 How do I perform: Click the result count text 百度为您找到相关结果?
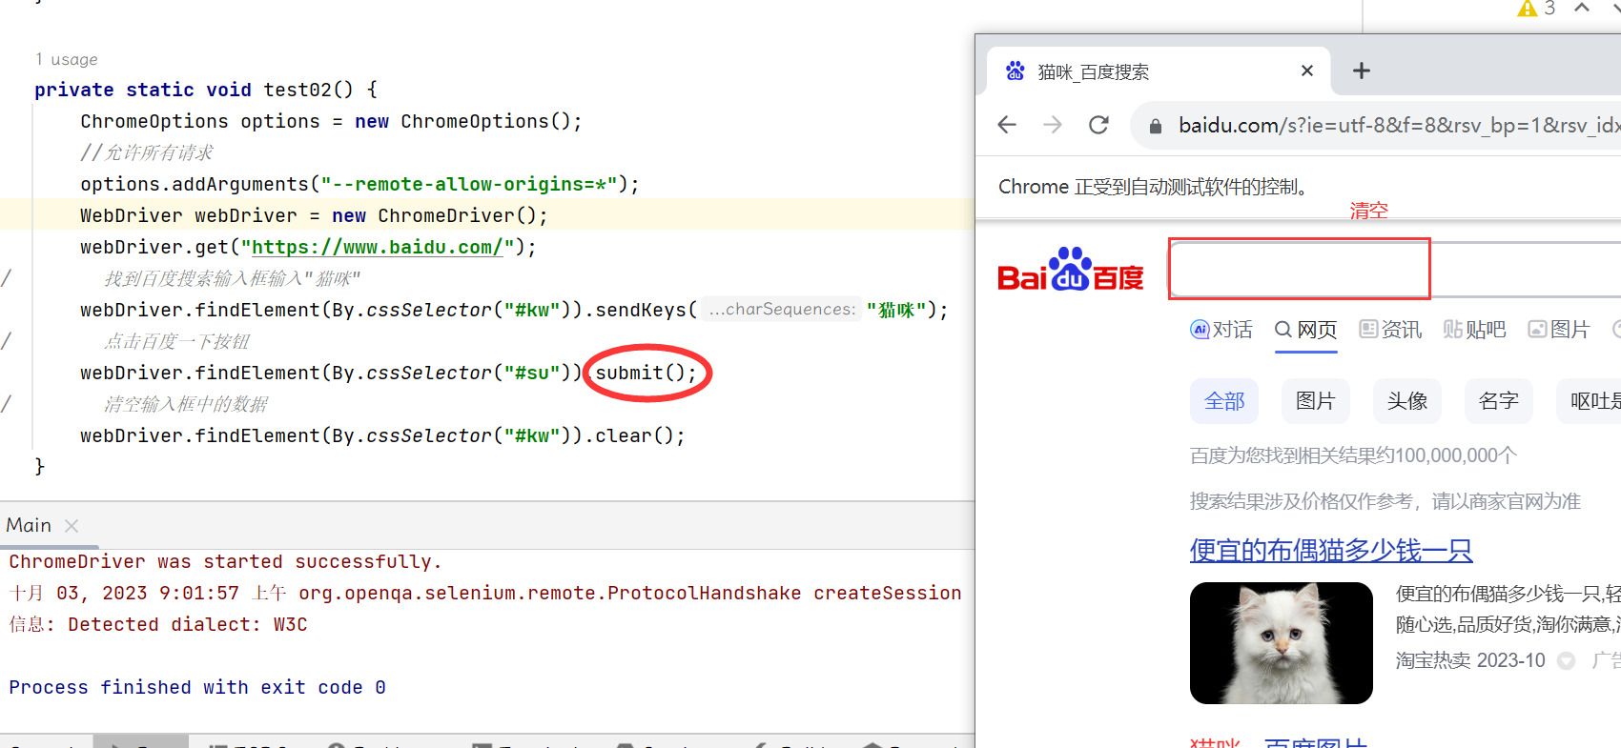1353,455
